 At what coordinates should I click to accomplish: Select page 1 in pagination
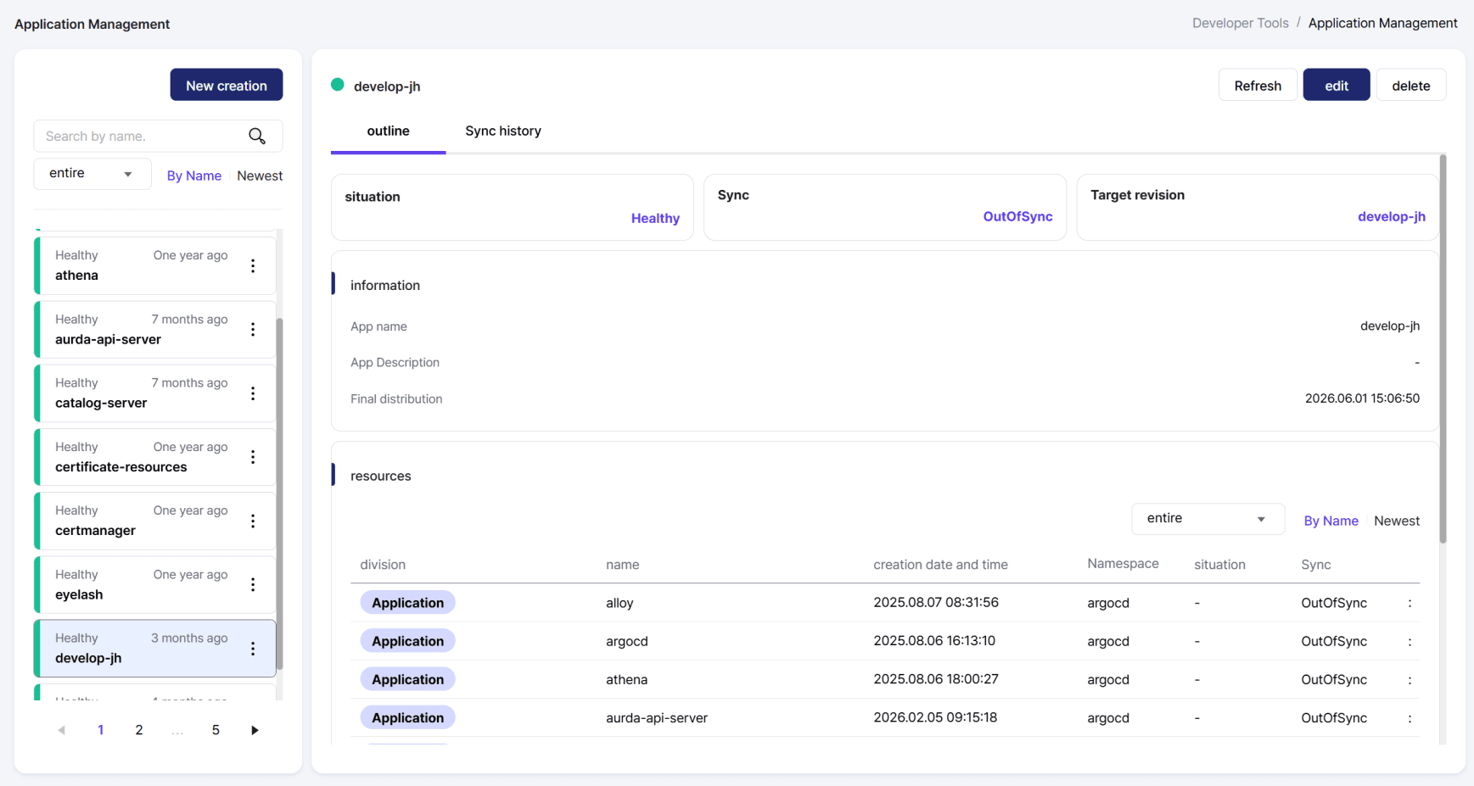100,730
